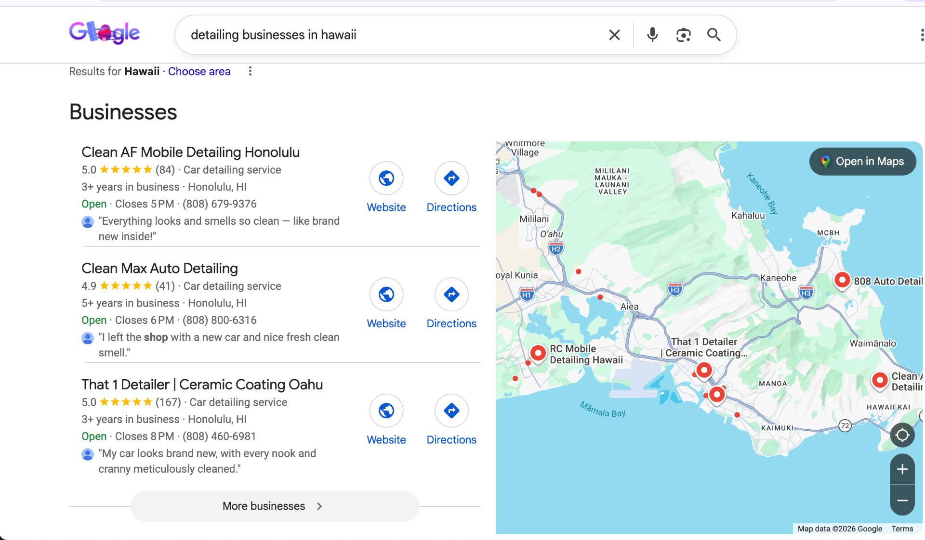Click the 5.0 star rating with (84) reviews
Screen dimensions: 925x540
click(x=128, y=169)
